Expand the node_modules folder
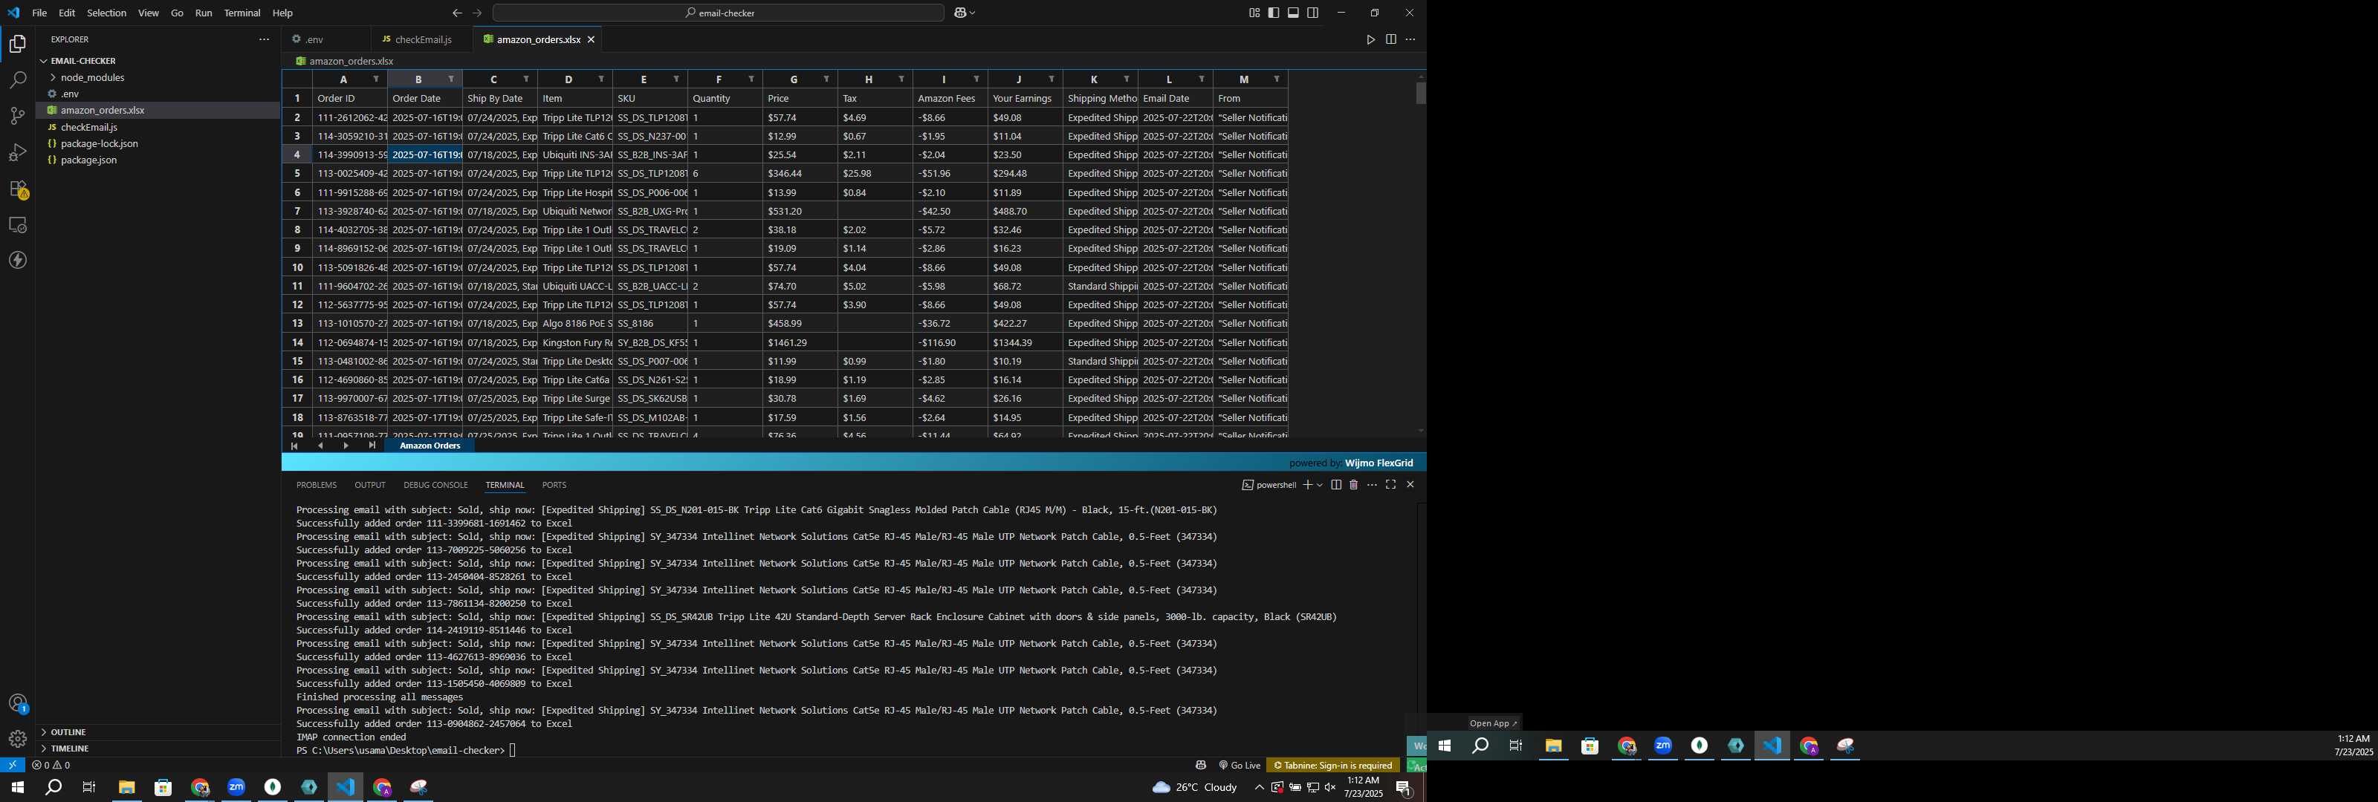 click(157, 77)
